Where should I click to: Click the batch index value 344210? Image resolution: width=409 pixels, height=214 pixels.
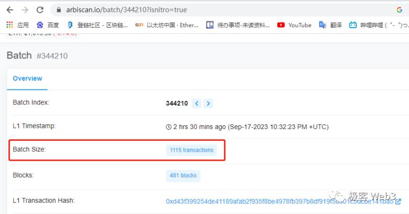(177, 104)
